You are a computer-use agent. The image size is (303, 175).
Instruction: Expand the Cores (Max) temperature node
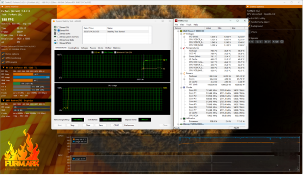click(x=184, y=56)
